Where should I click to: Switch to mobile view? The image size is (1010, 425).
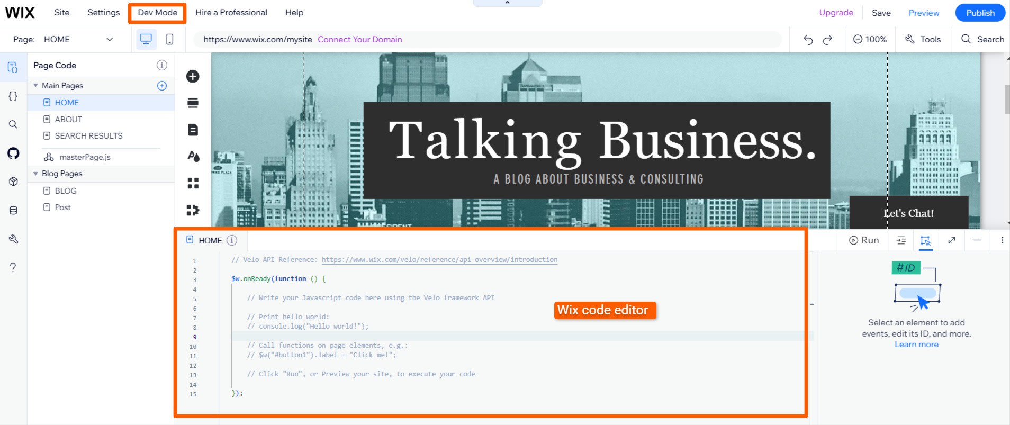[170, 39]
